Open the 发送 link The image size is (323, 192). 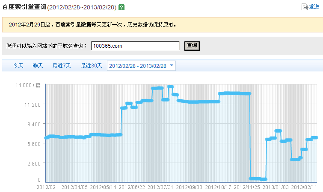314,7
